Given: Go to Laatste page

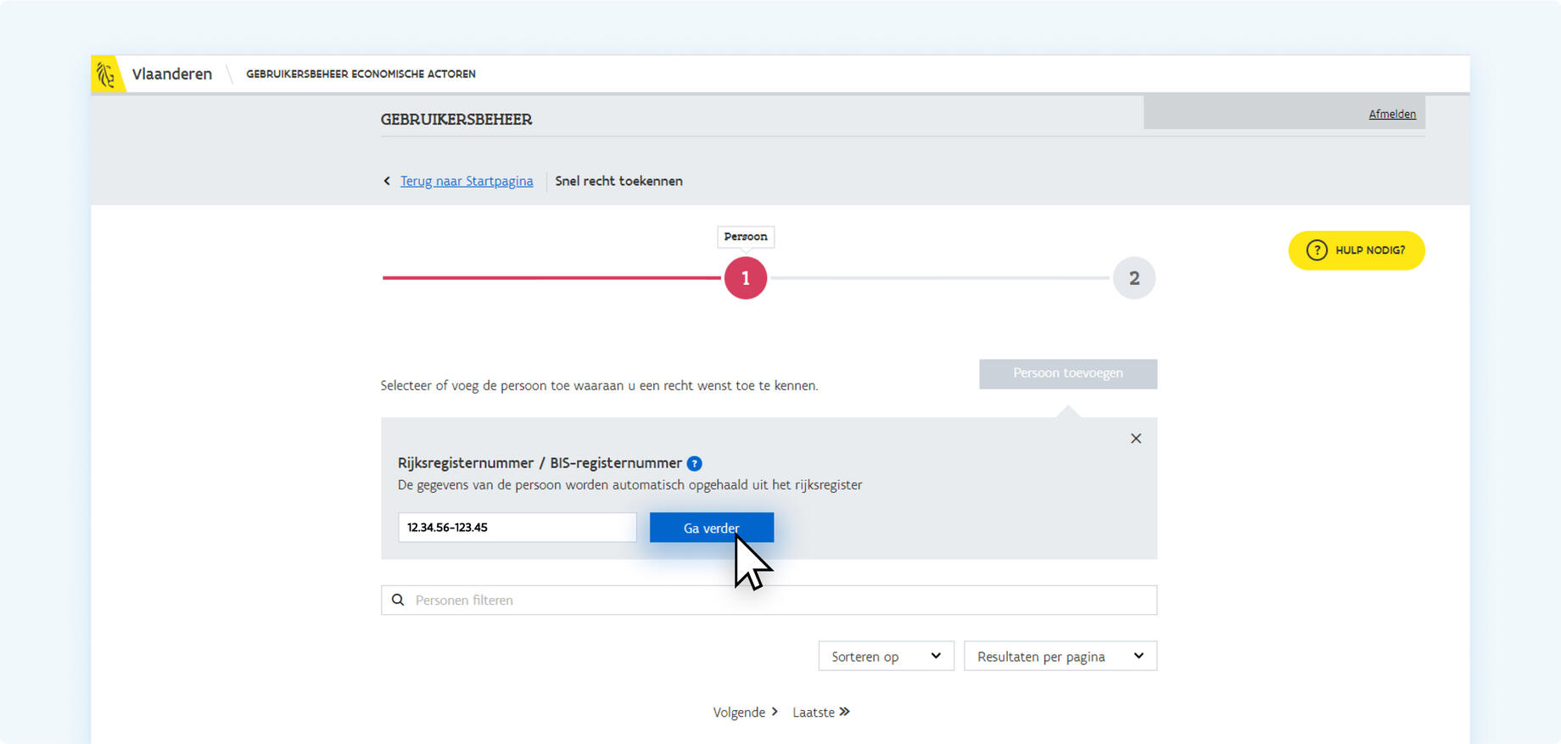Looking at the screenshot, I should [821, 712].
